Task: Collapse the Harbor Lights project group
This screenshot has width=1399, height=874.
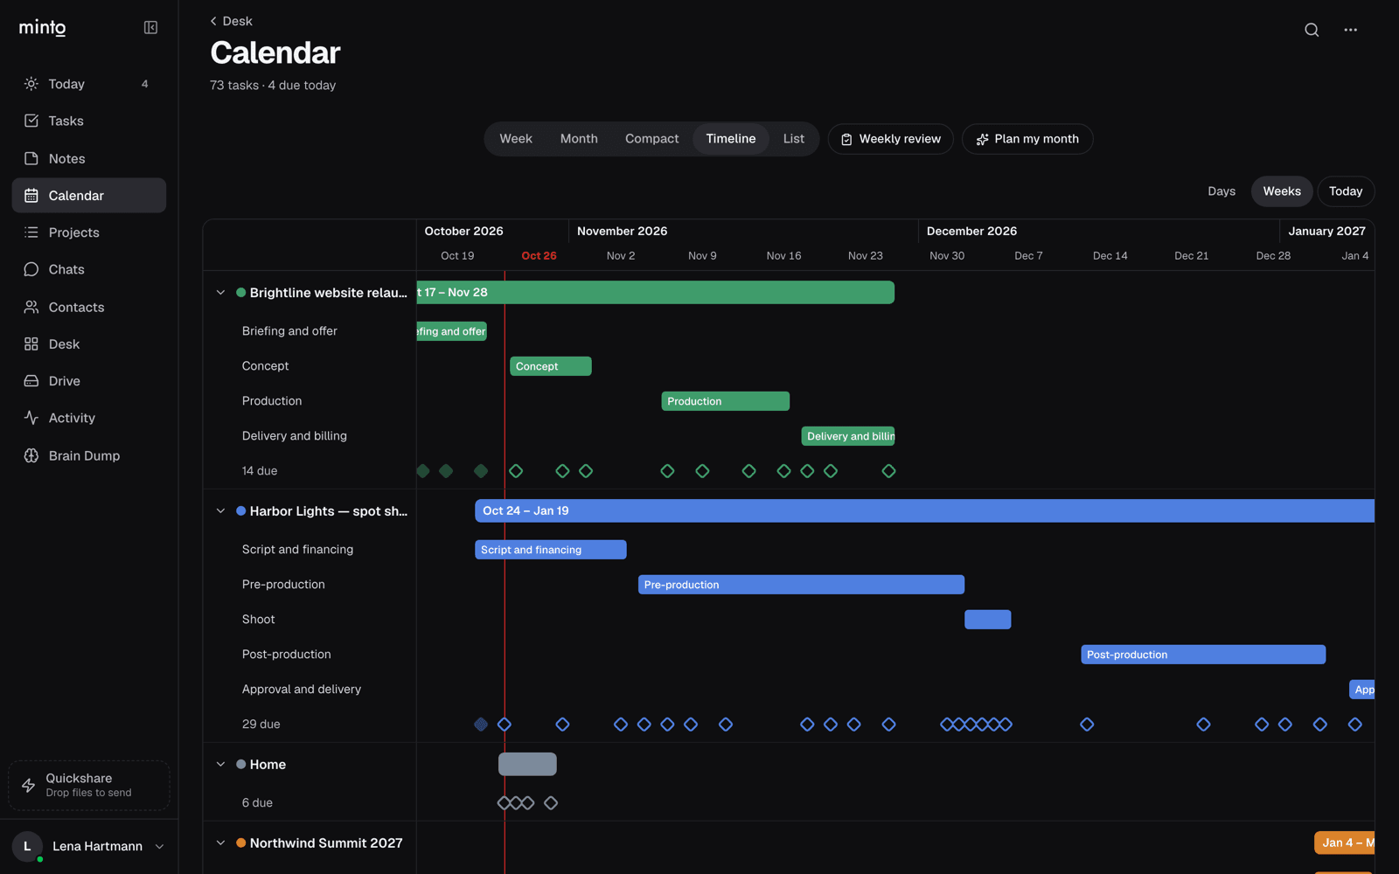Action: (x=220, y=511)
